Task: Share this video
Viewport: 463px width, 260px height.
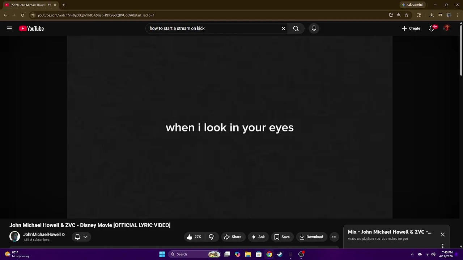Action: point(233,237)
